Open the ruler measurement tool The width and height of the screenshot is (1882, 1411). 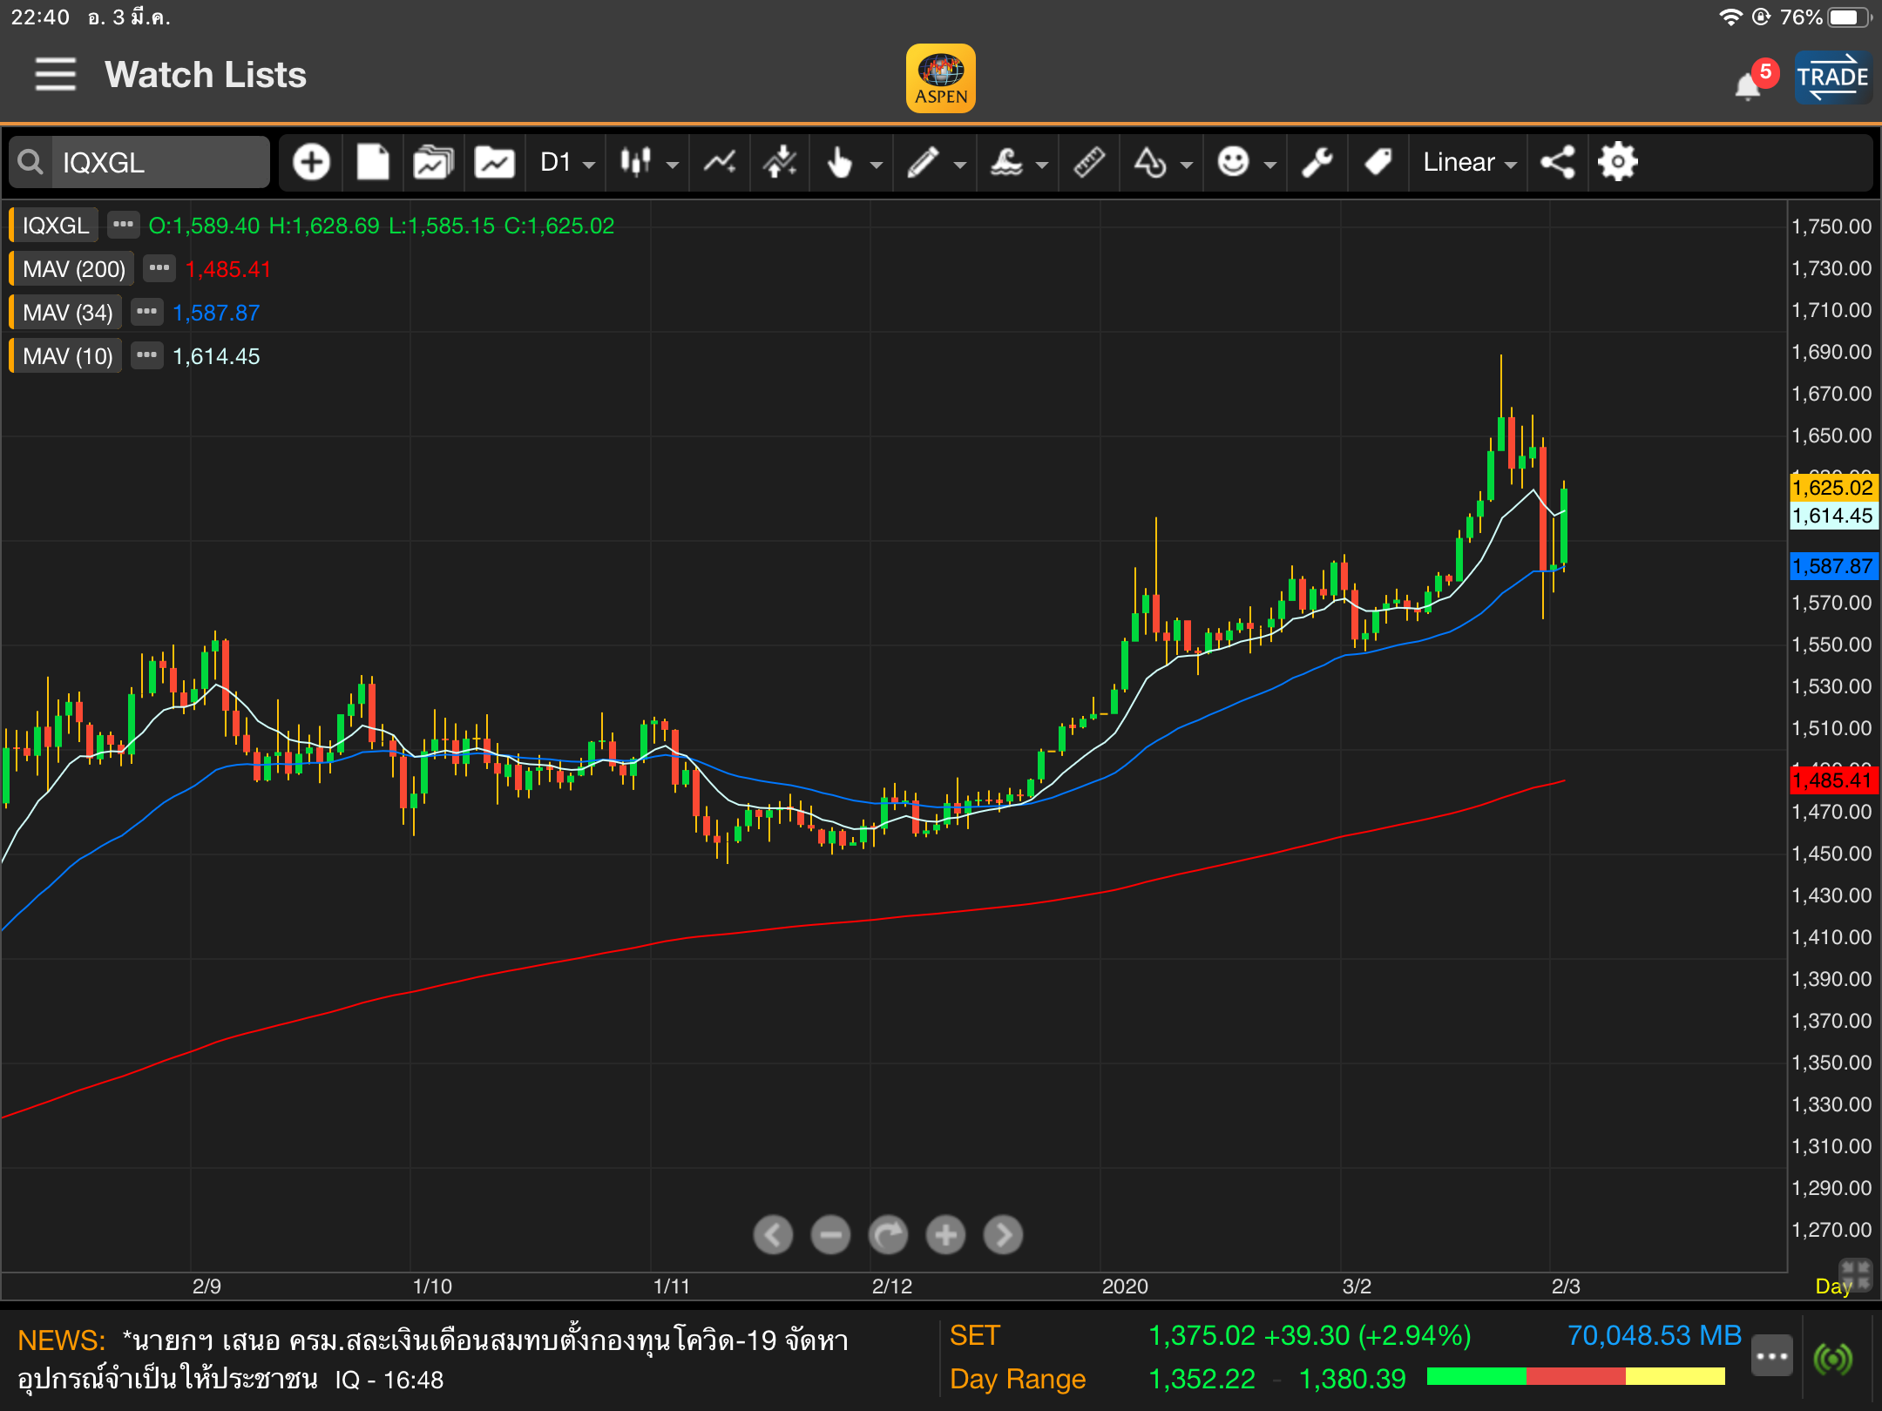(x=1089, y=163)
